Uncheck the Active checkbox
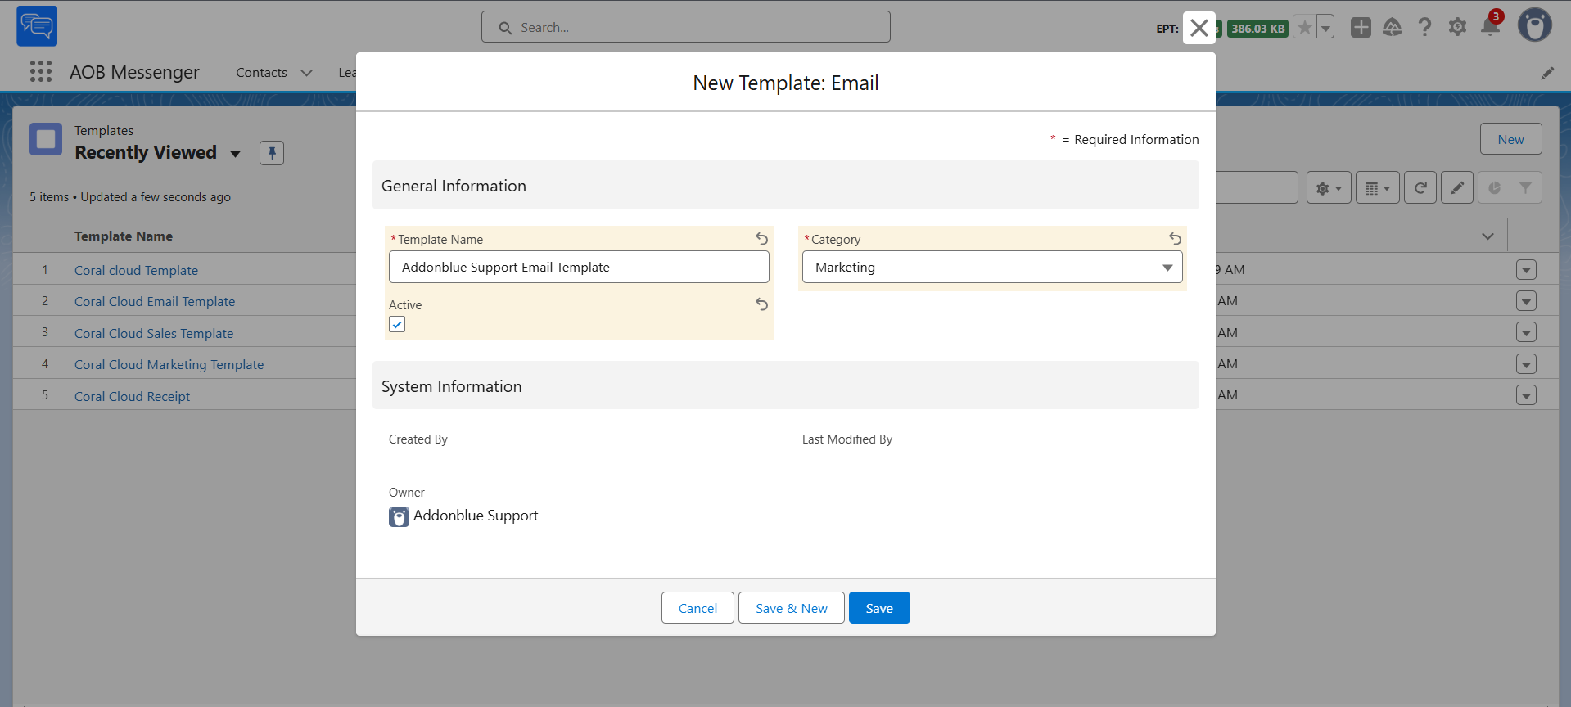The image size is (1571, 707). 397,324
